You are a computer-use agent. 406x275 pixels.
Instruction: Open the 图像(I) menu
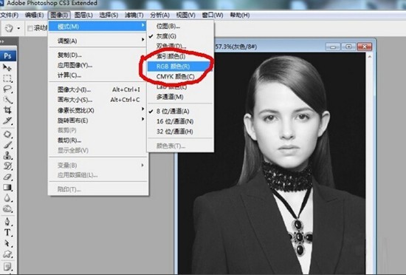tap(59, 15)
